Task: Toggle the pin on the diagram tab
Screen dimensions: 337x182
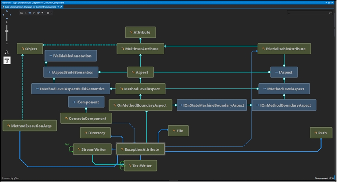Action: point(58,7)
